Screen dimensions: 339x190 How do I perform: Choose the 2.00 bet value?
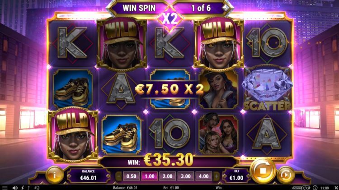(x=168, y=176)
